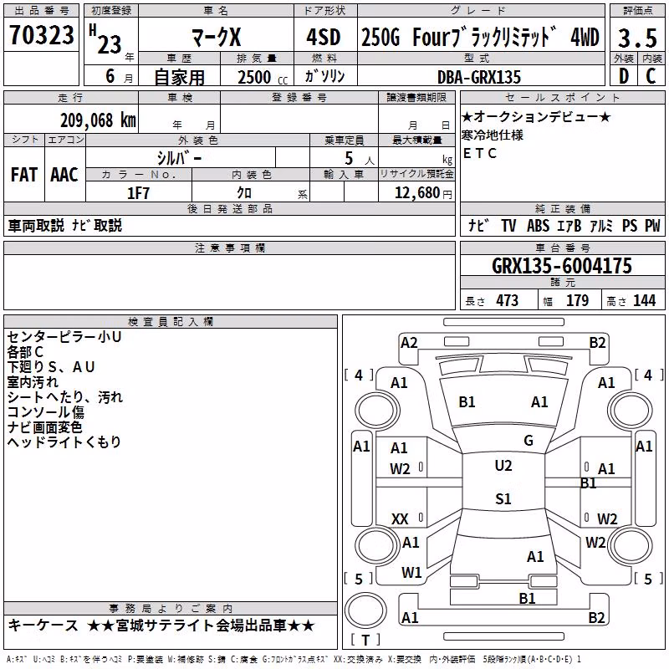This screenshot has width=669, height=669.
Task: Click ETC in the sales points
Action: click(480, 153)
